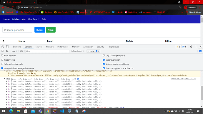The image size is (203, 114).
Task: Open Microsoft Store from taskbar
Action: tap(26, 111)
